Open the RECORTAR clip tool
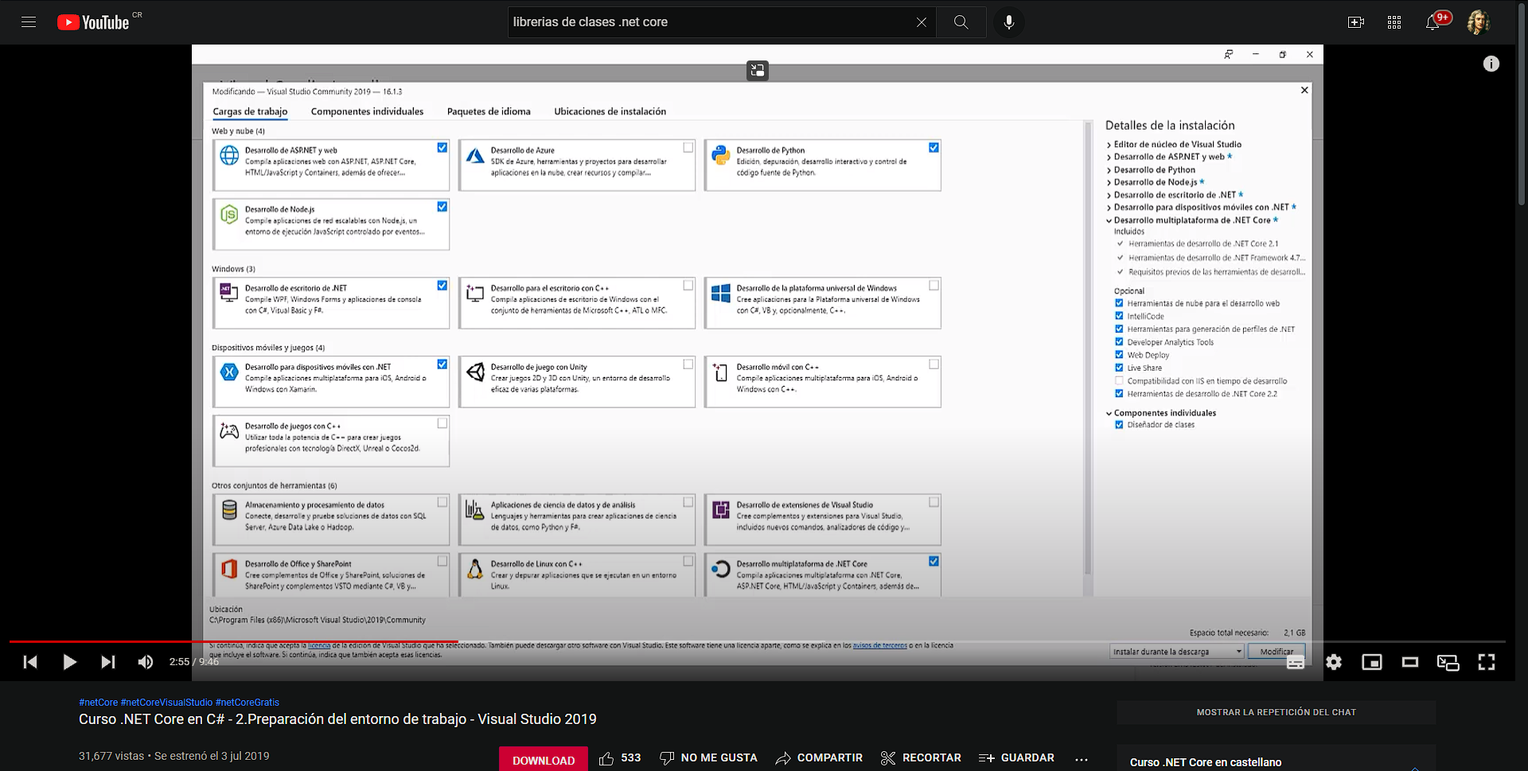Image resolution: width=1528 pixels, height=771 pixels. tap(921, 758)
